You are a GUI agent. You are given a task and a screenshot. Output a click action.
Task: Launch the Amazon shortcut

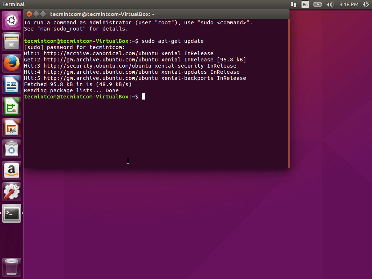[x=11, y=170]
